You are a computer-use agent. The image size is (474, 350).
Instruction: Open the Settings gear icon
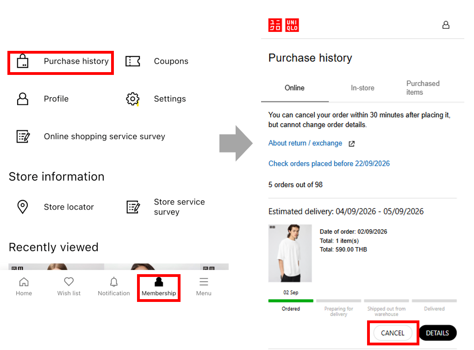click(133, 99)
